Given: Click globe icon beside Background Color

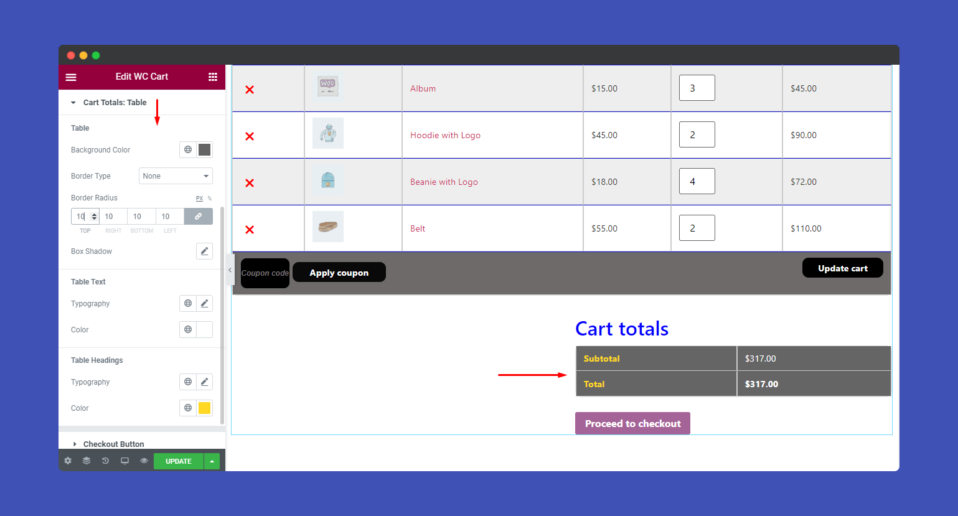Looking at the screenshot, I should click(x=188, y=149).
